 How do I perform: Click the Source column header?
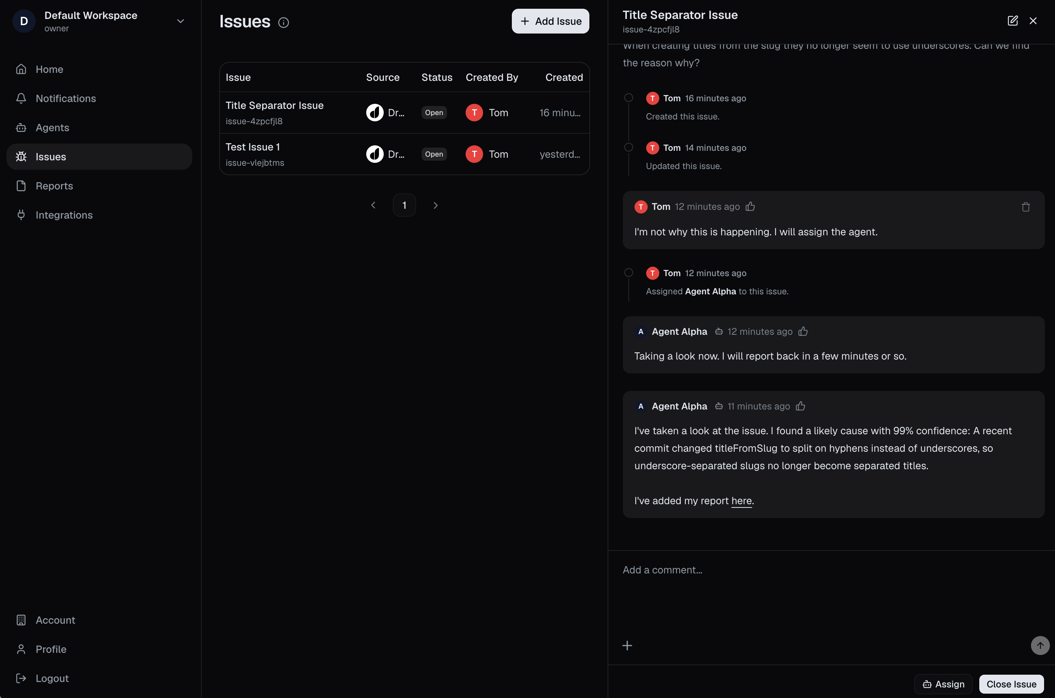pos(383,78)
